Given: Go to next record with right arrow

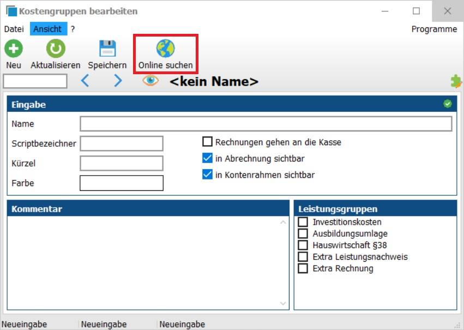Looking at the screenshot, I should coord(118,81).
